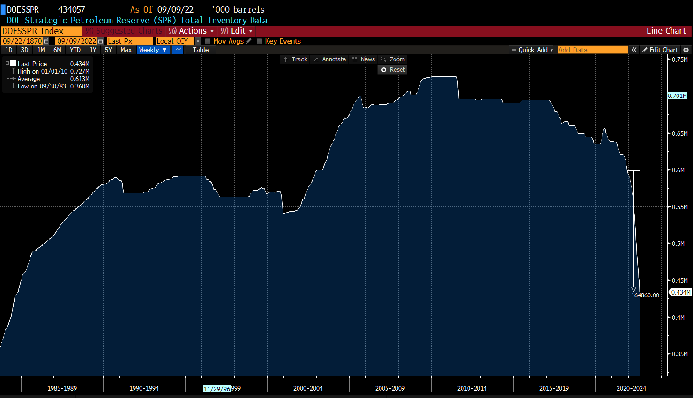Activate the Zoom magnifier tool
693x398 pixels.
(x=393, y=59)
